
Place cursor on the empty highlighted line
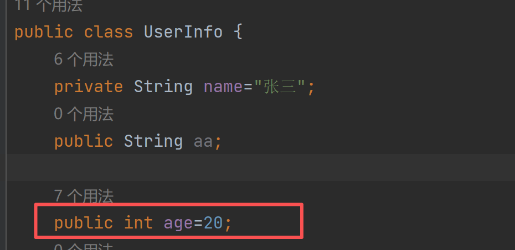222,167
